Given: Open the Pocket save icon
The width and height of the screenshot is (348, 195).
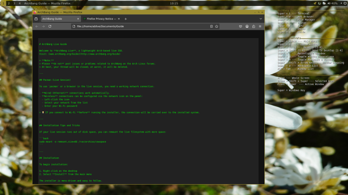Looking at the screenshot, I should tap(240, 26).
